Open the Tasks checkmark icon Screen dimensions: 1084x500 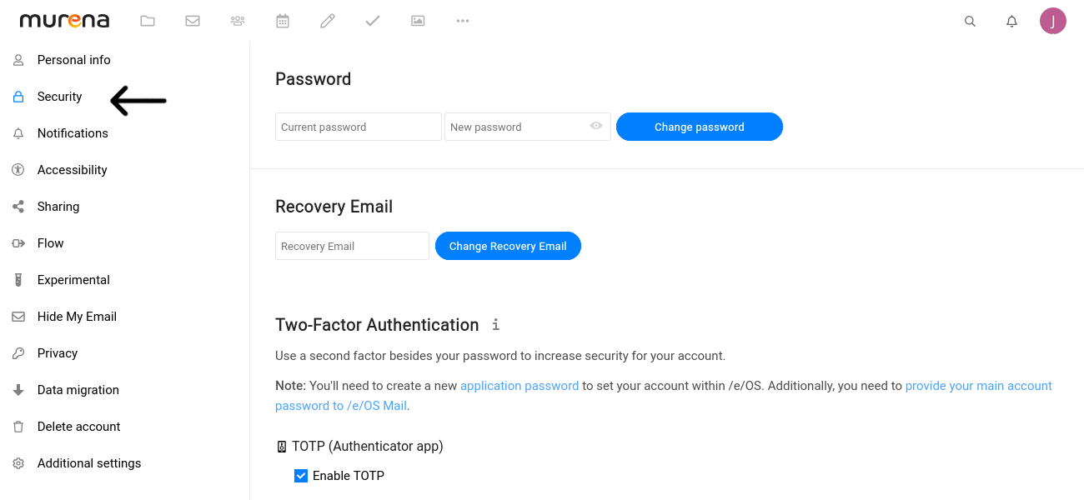tap(373, 21)
